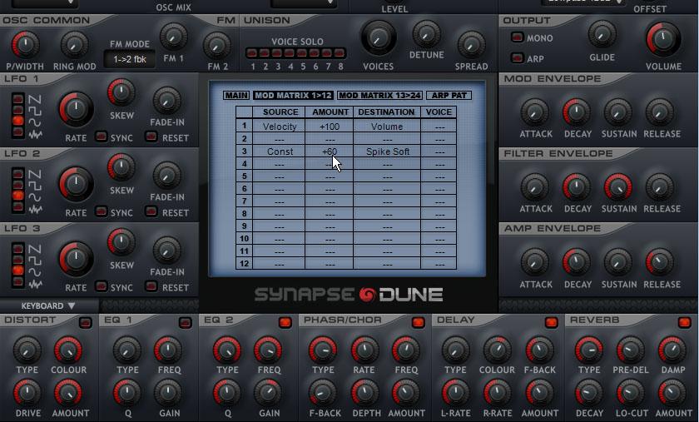This screenshot has height=422, width=699.
Task: Click the Filter Envelope SUSTAIN knob
Action: [617, 187]
